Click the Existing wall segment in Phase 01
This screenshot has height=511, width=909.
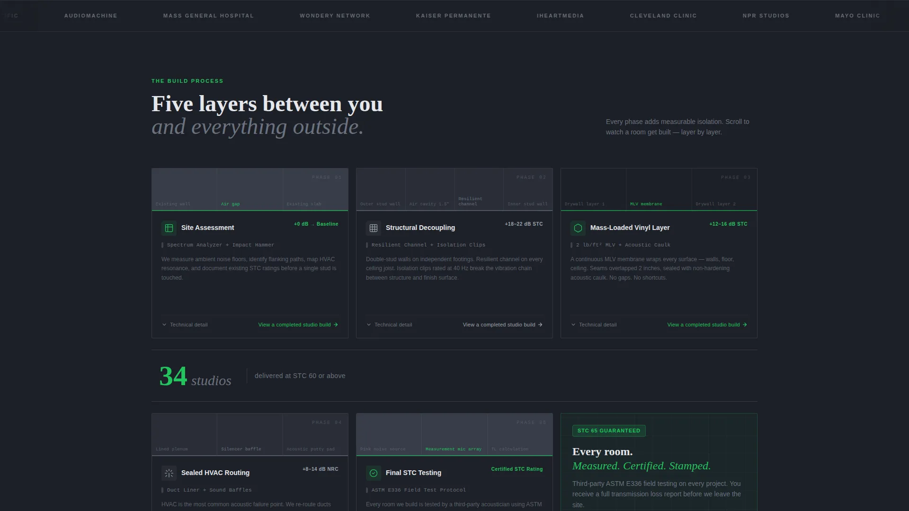click(184, 189)
